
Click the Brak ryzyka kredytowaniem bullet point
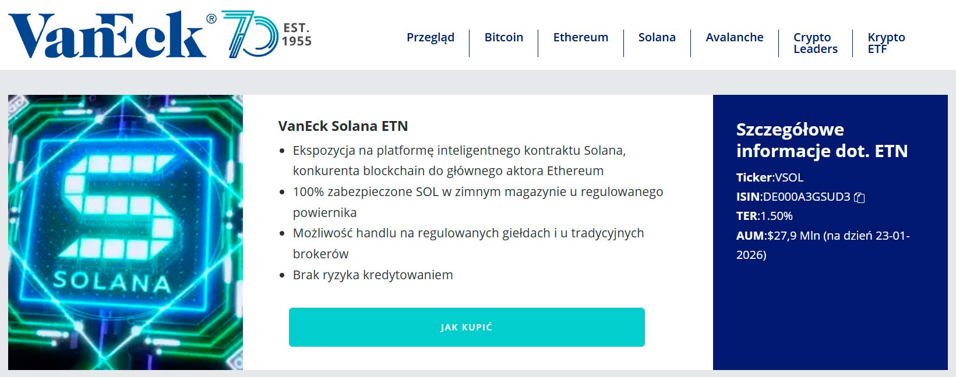pyautogui.click(x=372, y=275)
